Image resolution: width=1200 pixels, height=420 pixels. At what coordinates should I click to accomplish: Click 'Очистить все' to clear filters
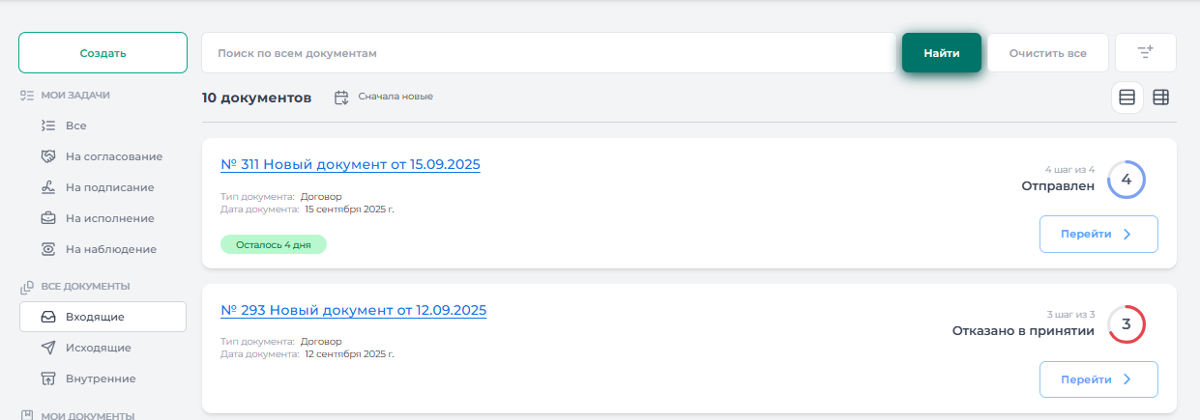click(x=1047, y=53)
